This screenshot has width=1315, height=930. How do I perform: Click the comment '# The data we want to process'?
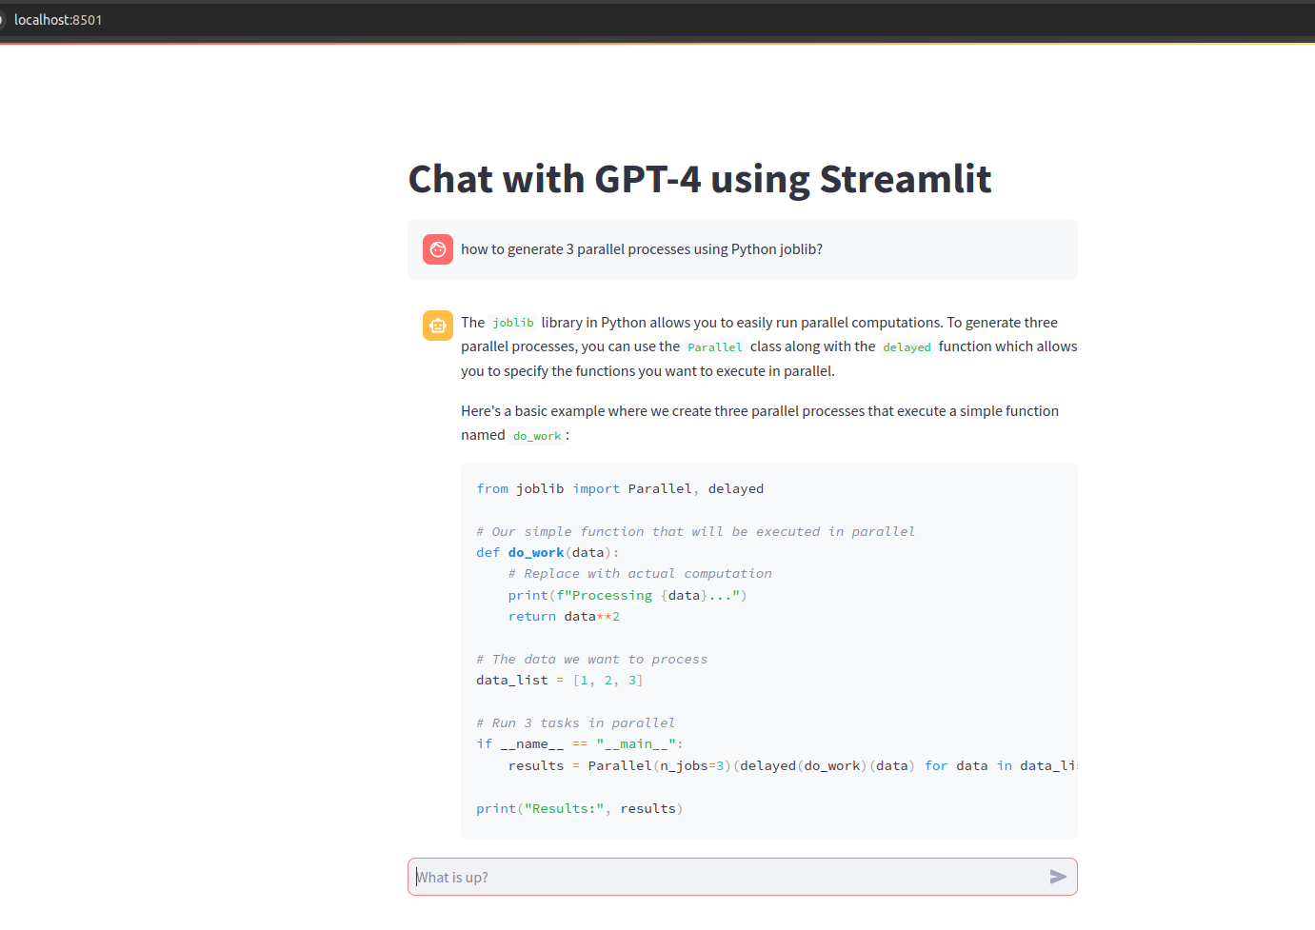pos(591,660)
